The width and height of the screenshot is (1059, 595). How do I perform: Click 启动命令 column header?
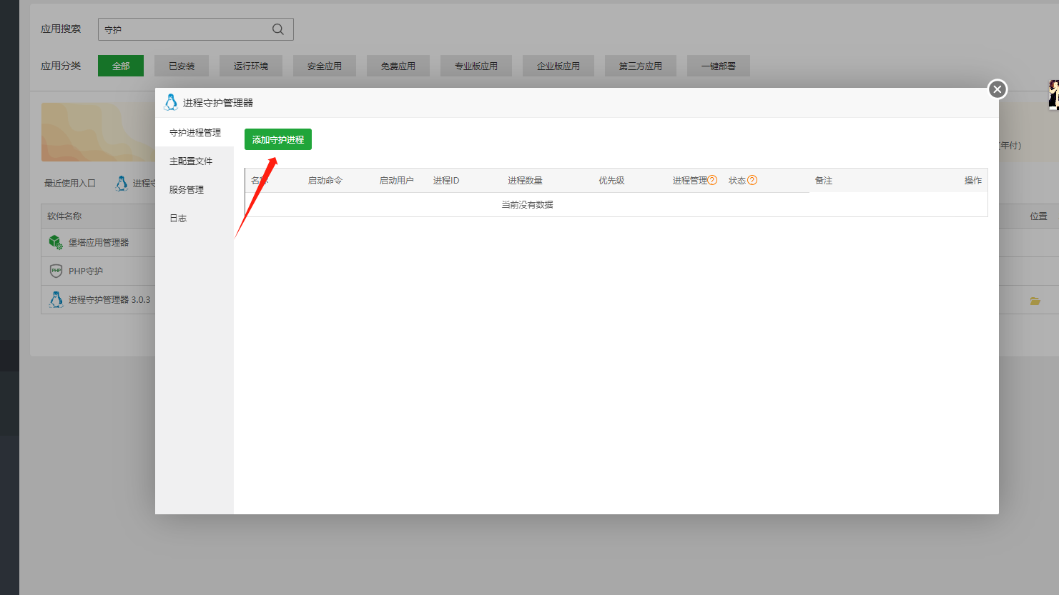click(x=325, y=181)
